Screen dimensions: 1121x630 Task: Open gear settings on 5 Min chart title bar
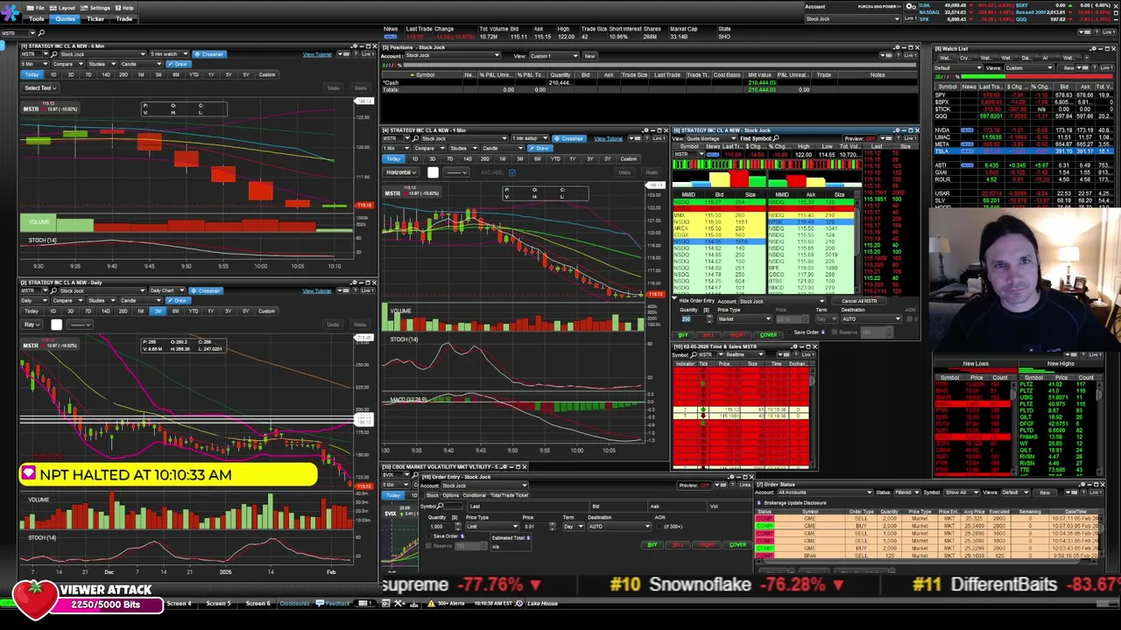point(354,45)
